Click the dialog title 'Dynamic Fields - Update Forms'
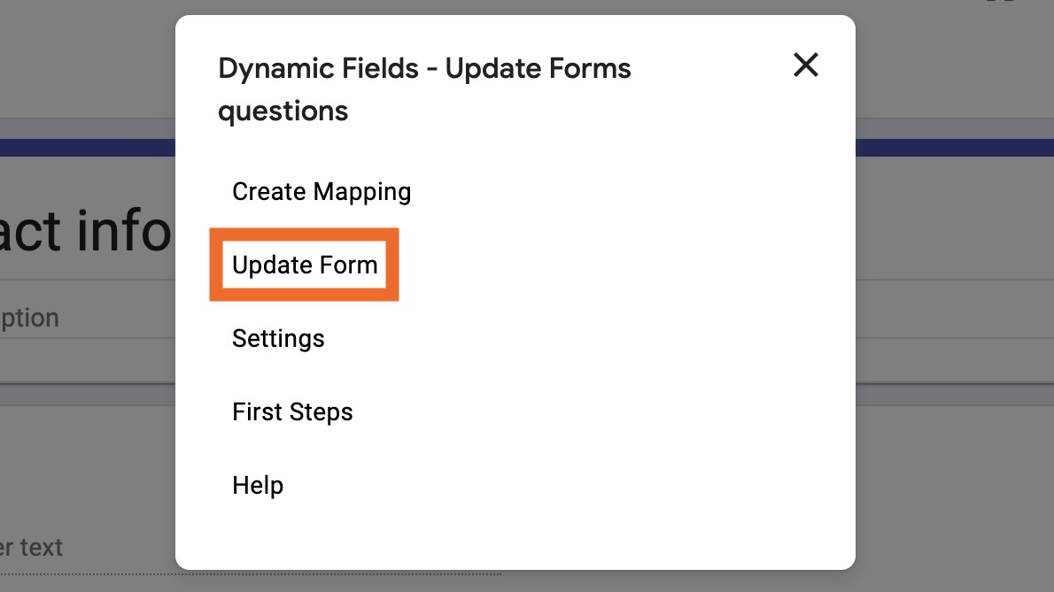 click(424, 68)
